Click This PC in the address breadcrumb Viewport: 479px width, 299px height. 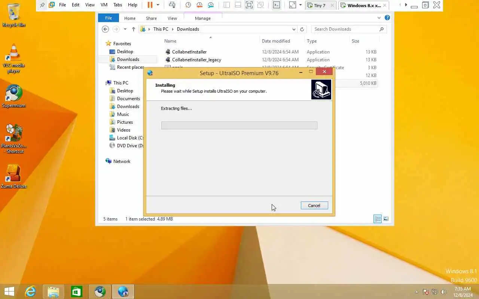pos(161,29)
